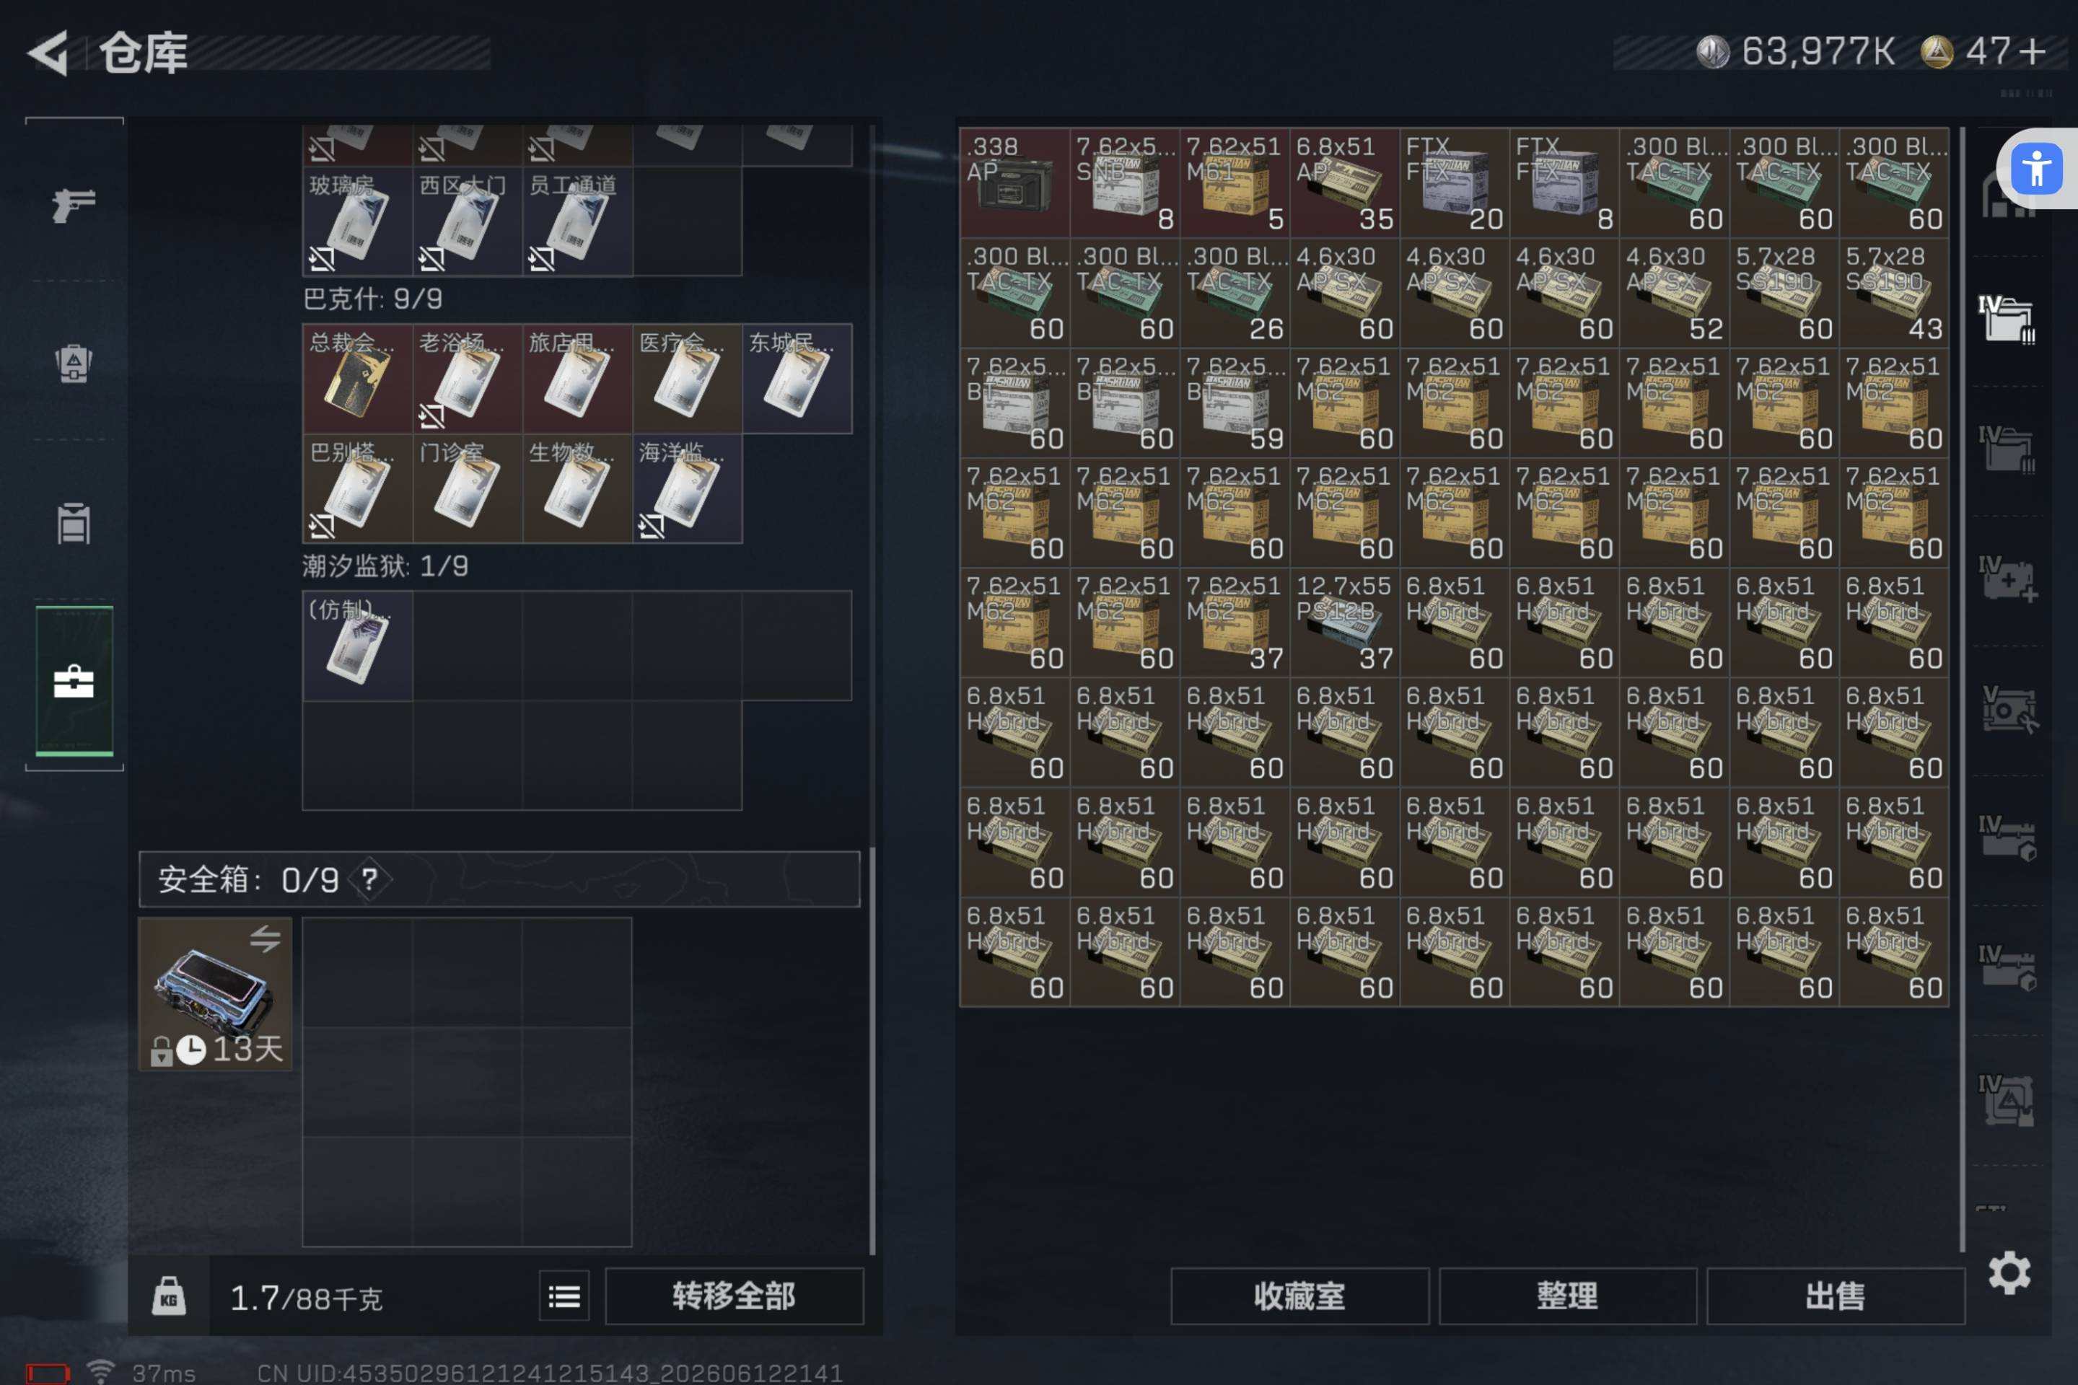
Task: Select the 玻璃房 keycard
Action: tap(358, 221)
